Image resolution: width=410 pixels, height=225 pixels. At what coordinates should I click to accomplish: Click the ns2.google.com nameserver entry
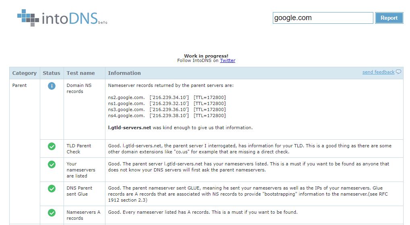coord(126,97)
